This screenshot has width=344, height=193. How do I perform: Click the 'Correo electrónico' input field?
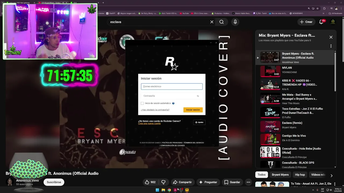tap(172, 86)
